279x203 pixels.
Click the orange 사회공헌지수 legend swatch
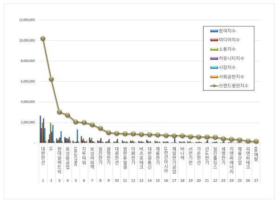214,76
